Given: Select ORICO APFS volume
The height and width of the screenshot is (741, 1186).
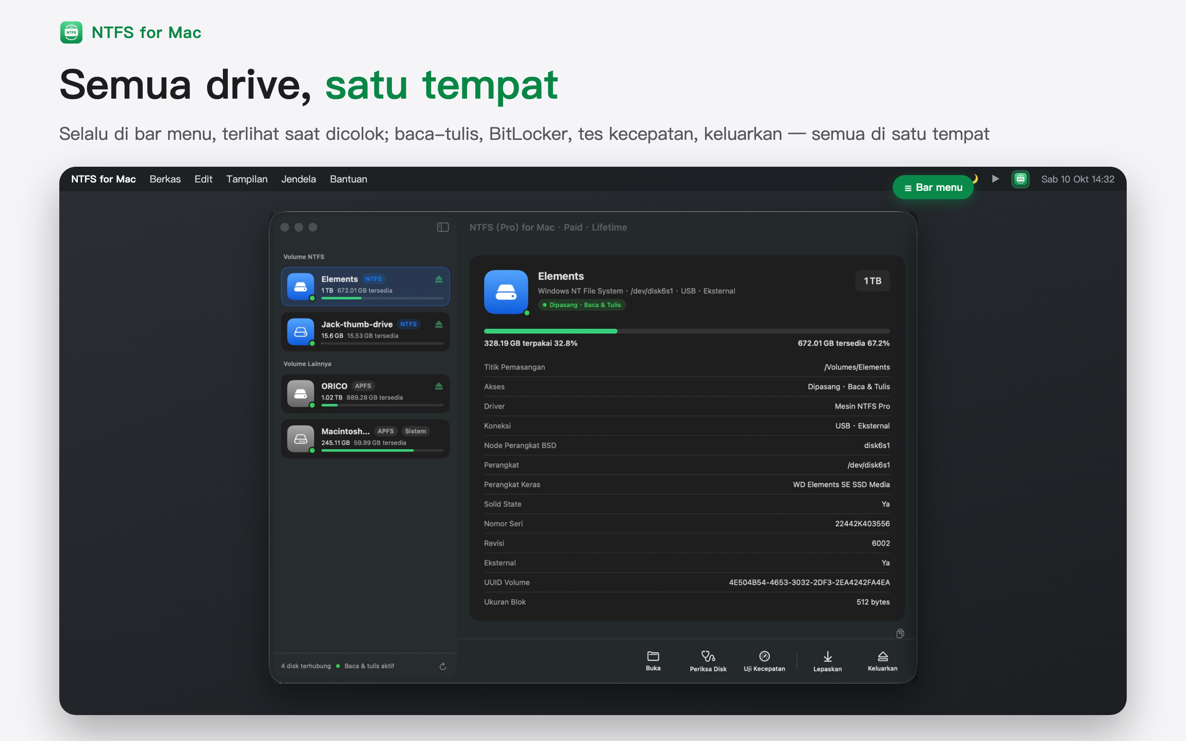Looking at the screenshot, I should pyautogui.click(x=365, y=394).
